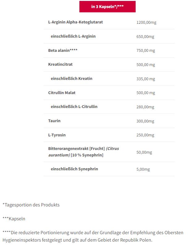Viewport: 190px width, 245px height.
Task: Select the Bitterorangenextrakt ingredient text
Action: pos(83,152)
